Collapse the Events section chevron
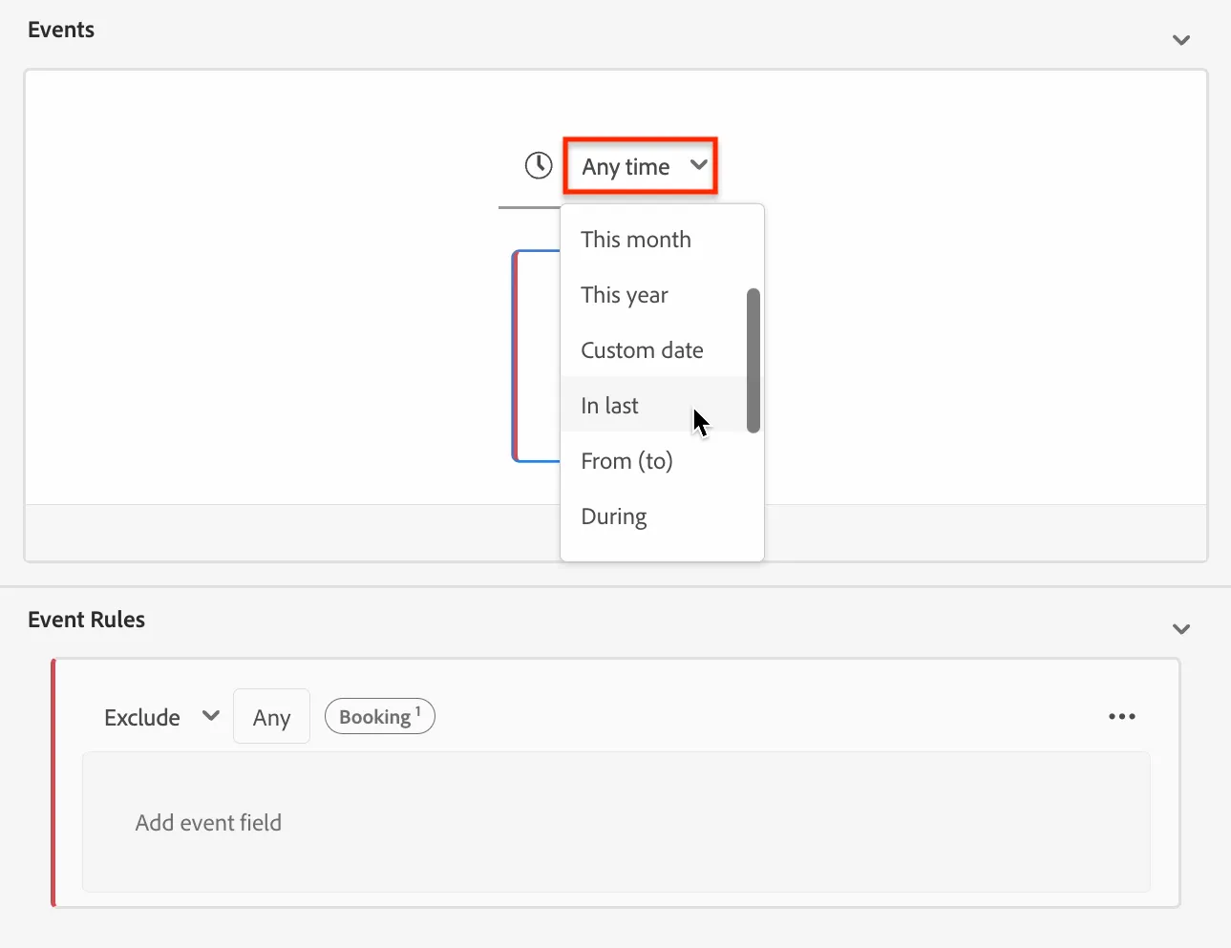The image size is (1231, 948). (1181, 40)
